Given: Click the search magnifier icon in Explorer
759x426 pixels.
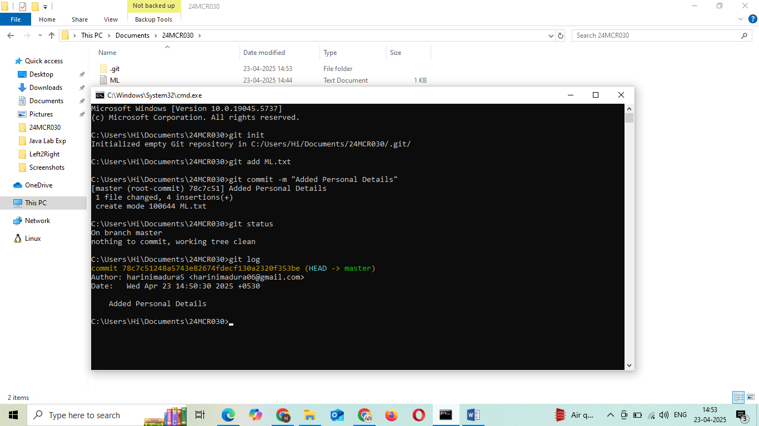Looking at the screenshot, I should 745,35.
